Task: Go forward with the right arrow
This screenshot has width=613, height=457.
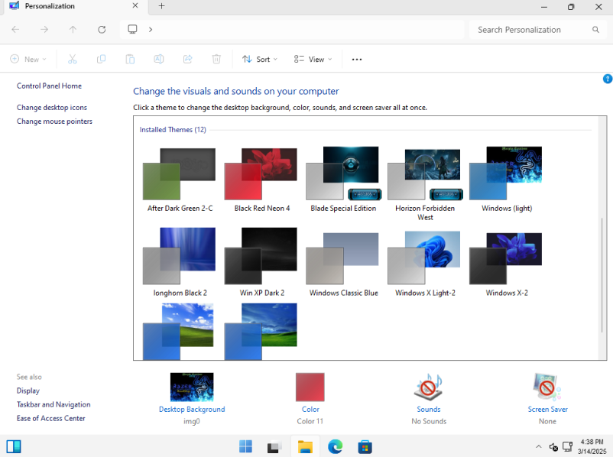Action: tap(44, 29)
